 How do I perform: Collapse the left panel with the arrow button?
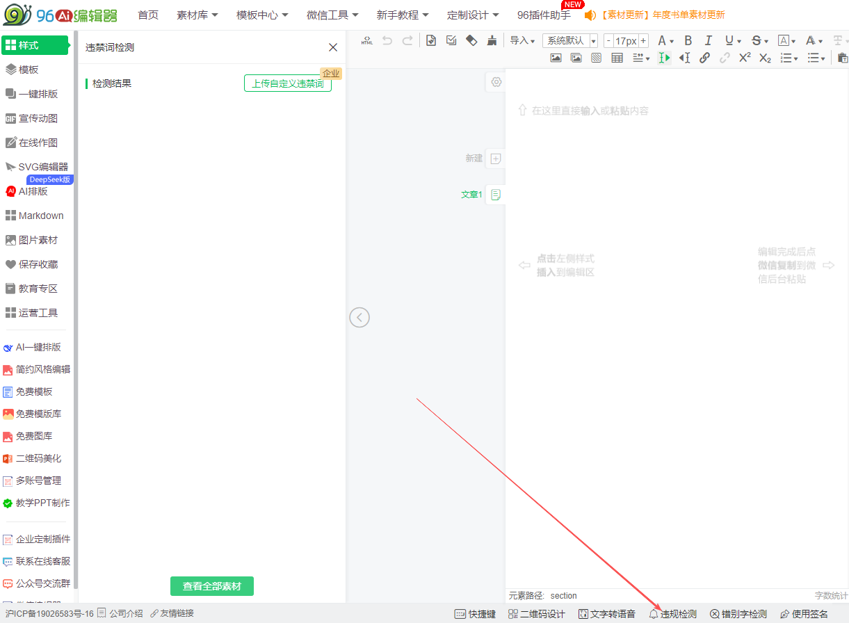(x=359, y=318)
